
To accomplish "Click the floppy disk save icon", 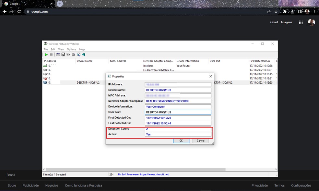I will (x=63, y=55).
